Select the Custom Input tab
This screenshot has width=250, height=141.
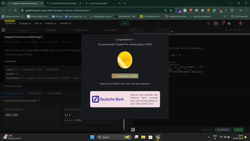[36, 93]
